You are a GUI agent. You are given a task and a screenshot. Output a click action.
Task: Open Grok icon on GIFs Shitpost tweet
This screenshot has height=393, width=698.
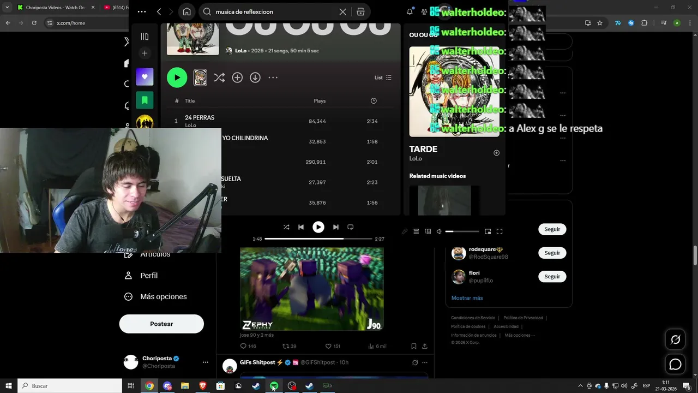click(x=415, y=362)
